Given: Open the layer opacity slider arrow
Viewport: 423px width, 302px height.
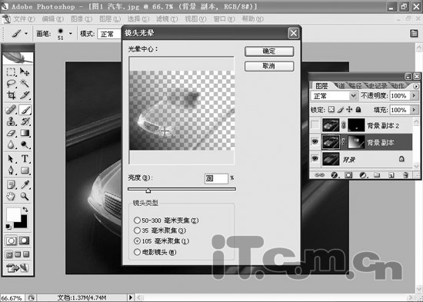Looking at the screenshot, I should pos(414,95).
